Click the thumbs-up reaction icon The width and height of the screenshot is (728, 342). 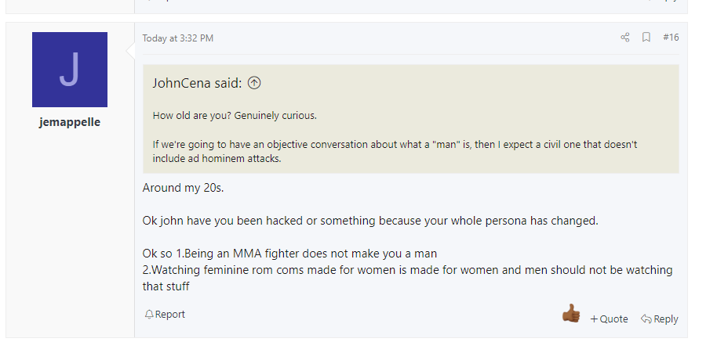pos(570,313)
